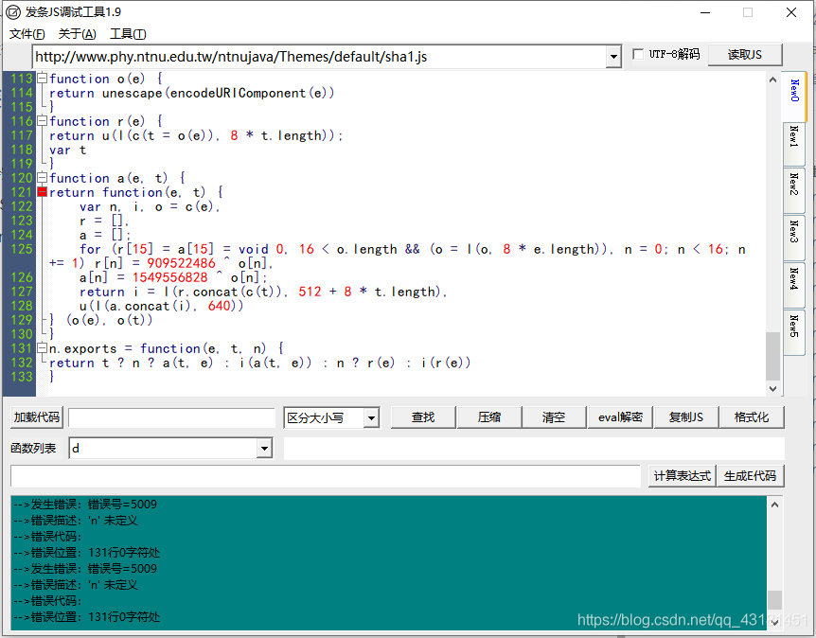Screen dimensions: 816x638
Task: Click the URL address input field
Action: click(x=320, y=57)
